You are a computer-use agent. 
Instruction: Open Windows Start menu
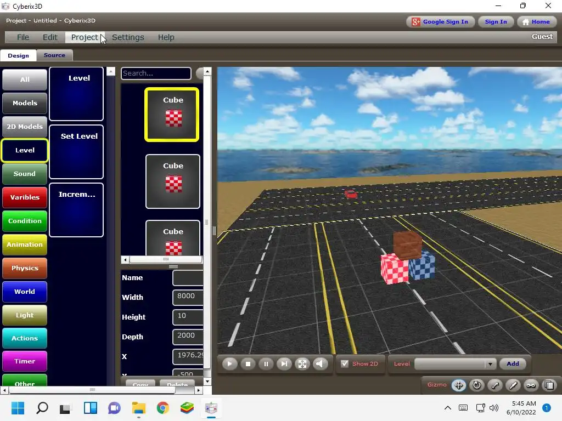[18, 408]
